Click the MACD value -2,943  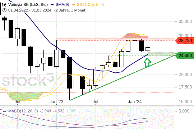pyautogui.click(x=45, y=111)
